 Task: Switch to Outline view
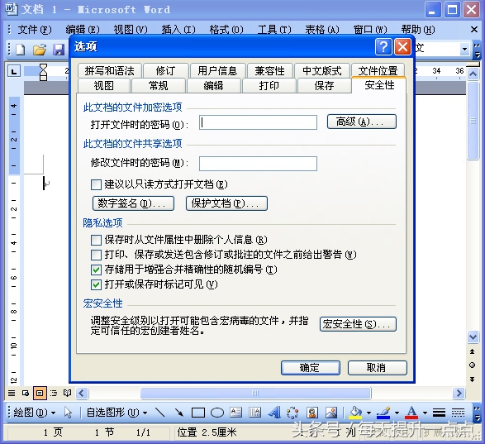[x=54, y=394]
